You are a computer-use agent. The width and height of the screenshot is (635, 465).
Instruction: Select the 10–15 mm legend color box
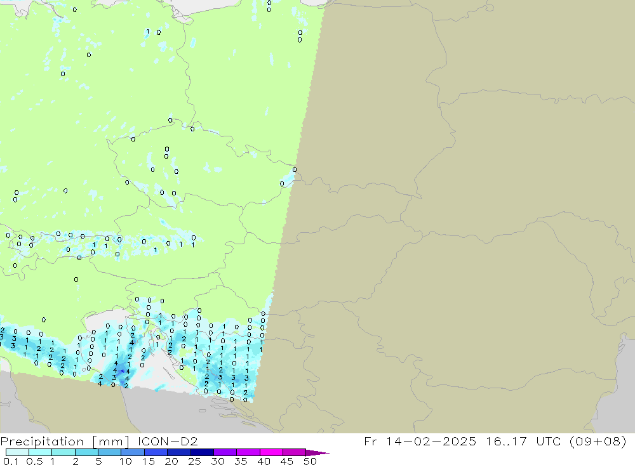pos(133,452)
